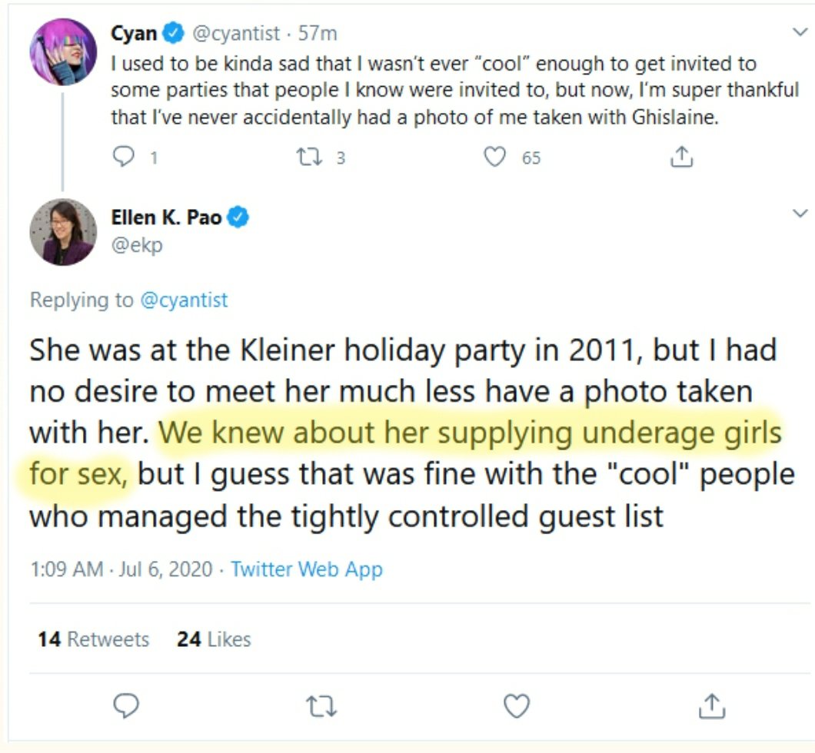The image size is (815, 753).
Task: Share Ellen K. Pao's tweet
Action: point(712,705)
